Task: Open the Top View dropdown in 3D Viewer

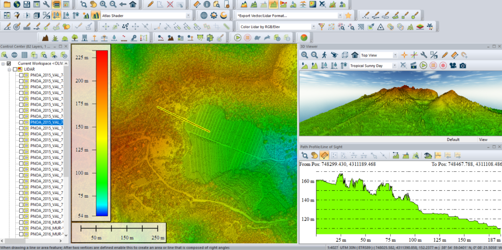Action: (x=395, y=55)
